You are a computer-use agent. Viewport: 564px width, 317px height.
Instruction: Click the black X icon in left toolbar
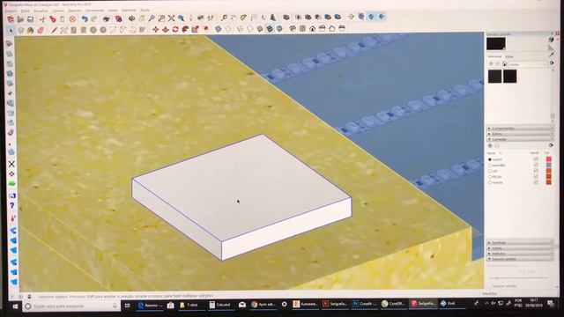point(11,164)
